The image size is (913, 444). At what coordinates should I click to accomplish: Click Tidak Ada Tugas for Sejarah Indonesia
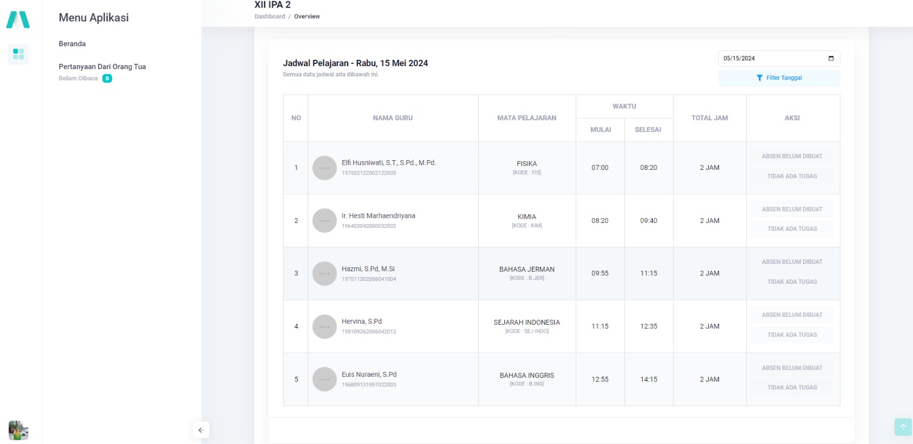[792, 335]
